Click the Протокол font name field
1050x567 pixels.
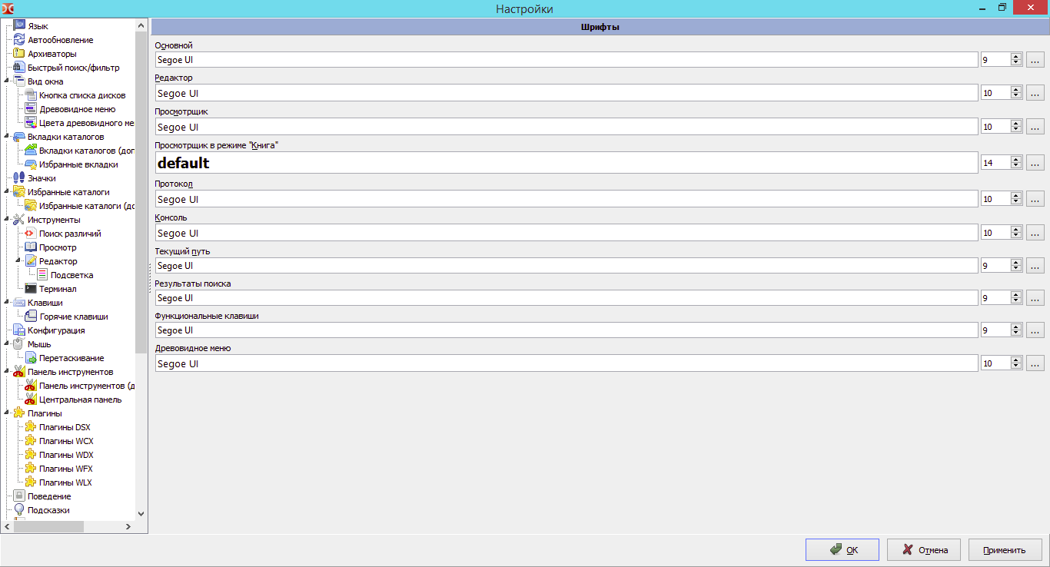click(x=566, y=199)
